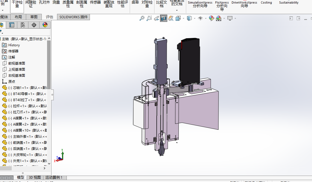This screenshot has height=182, width=312.
Task: Click the 主轴外套<1> component icon
Action: (x=4, y=137)
